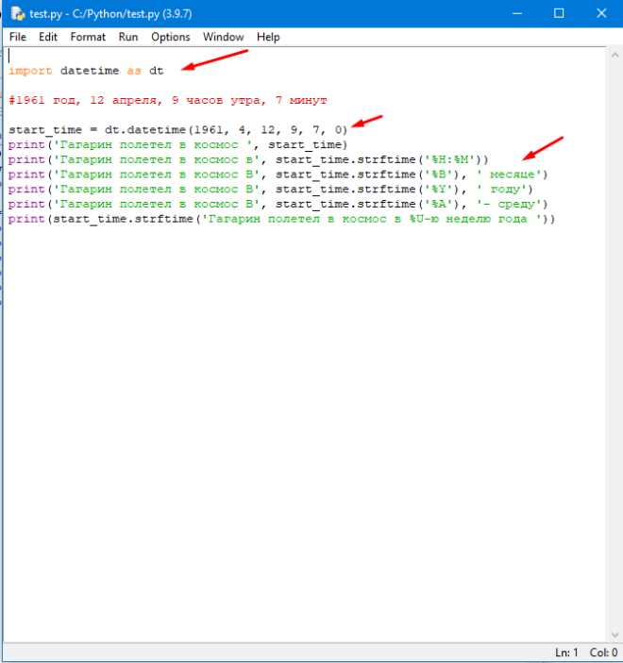Open the Window menu
The image size is (623, 663).
223,37
